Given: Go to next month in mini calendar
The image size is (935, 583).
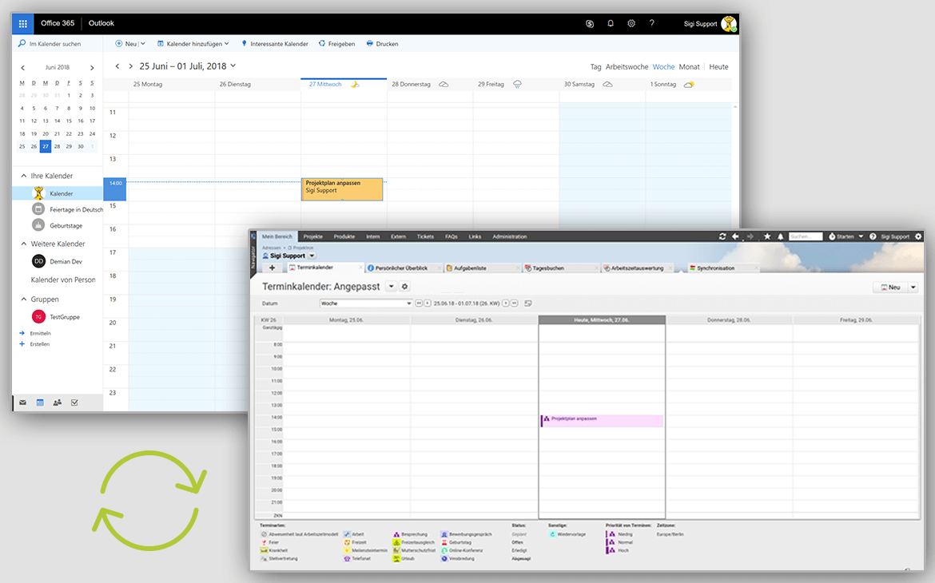Looking at the screenshot, I should (92, 67).
